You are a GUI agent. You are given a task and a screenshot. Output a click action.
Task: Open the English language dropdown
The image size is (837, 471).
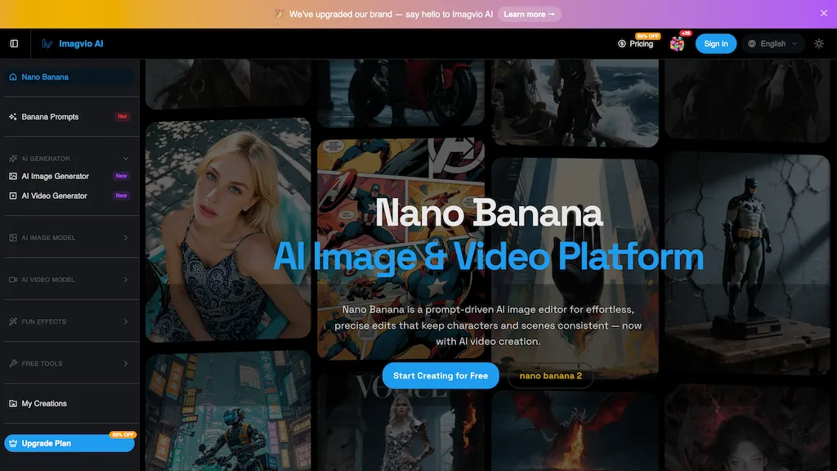(772, 44)
